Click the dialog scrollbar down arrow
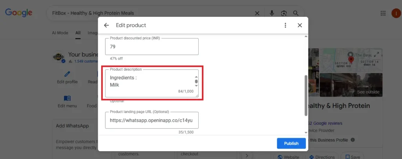The width and height of the screenshot is (402, 159). (305, 132)
